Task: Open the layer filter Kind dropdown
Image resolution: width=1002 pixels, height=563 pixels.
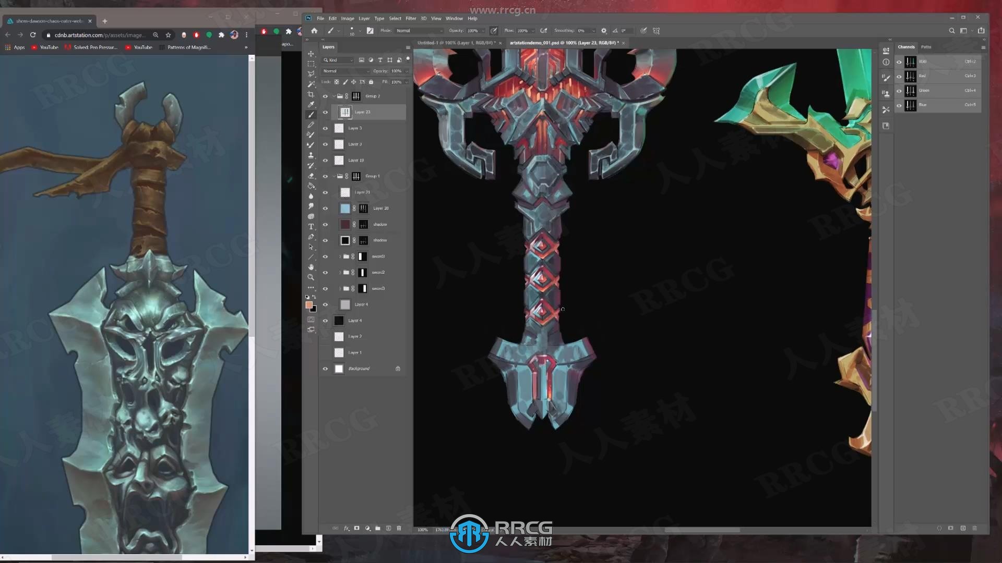Action: 338,60
